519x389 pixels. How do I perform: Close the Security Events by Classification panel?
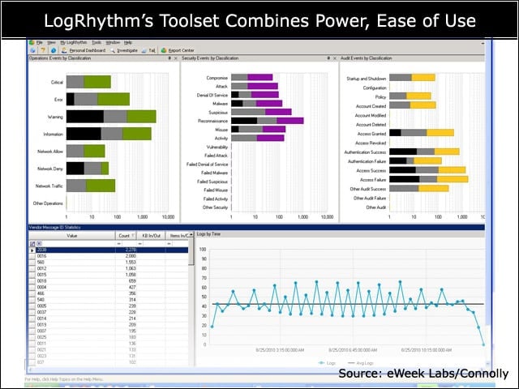point(335,58)
